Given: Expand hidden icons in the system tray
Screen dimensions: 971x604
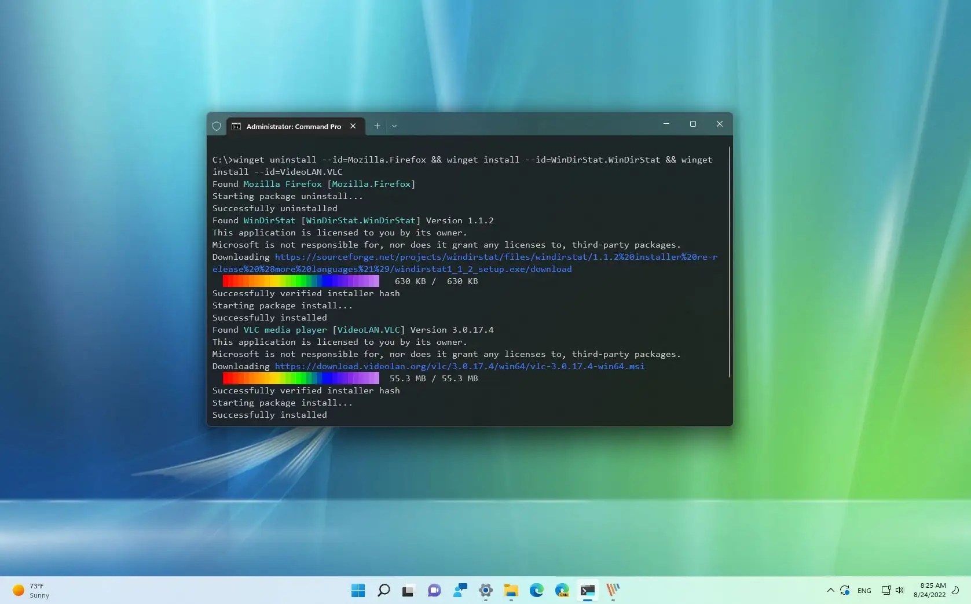Looking at the screenshot, I should tap(830, 591).
